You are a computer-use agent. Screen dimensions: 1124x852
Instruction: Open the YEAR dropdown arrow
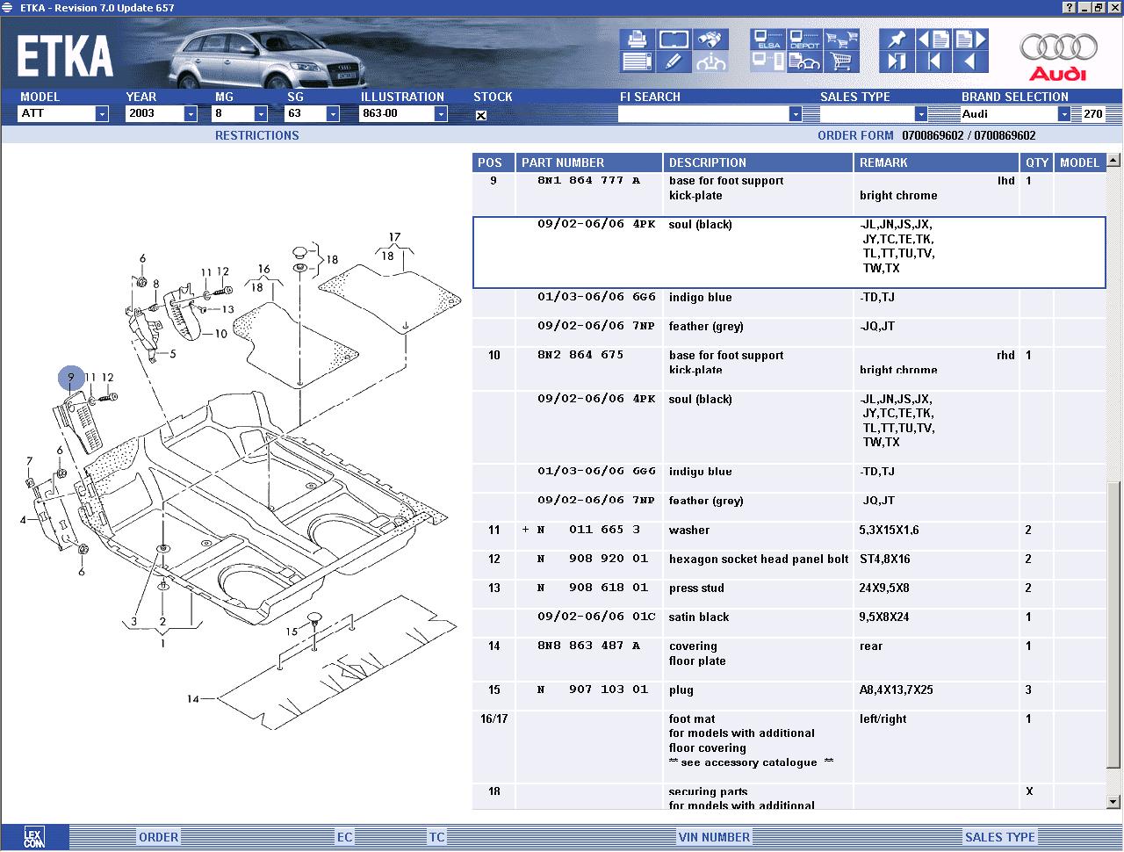(190, 114)
